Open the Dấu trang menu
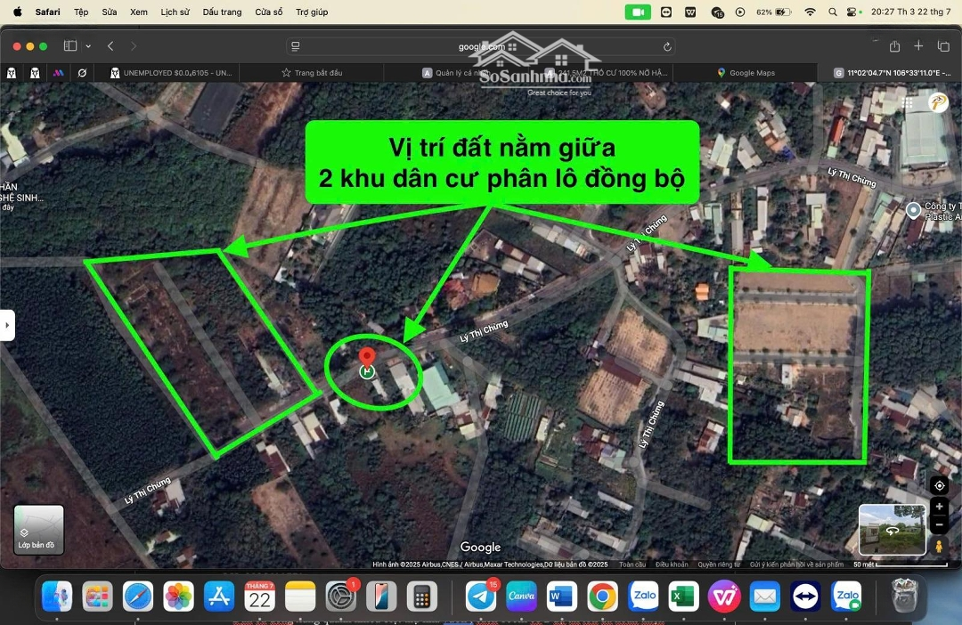Screen dimensions: 962x625 click(222, 12)
